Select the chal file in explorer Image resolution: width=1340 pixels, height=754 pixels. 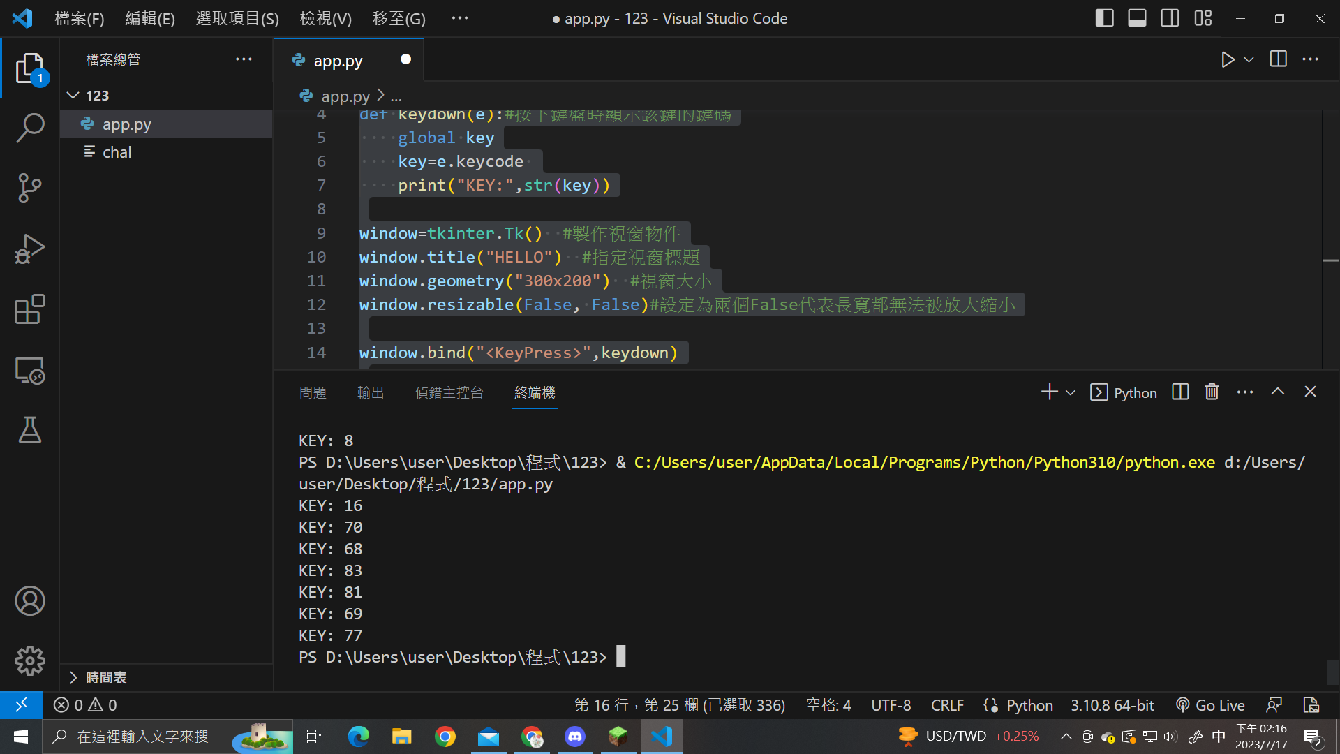(117, 152)
